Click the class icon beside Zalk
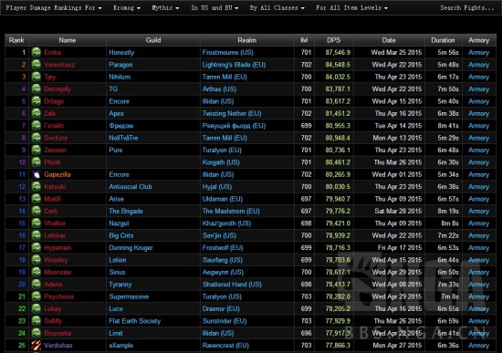Screen dimensions: 502x353 (x=37, y=113)
